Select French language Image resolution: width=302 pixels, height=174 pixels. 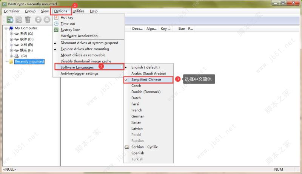coord(148,110)
